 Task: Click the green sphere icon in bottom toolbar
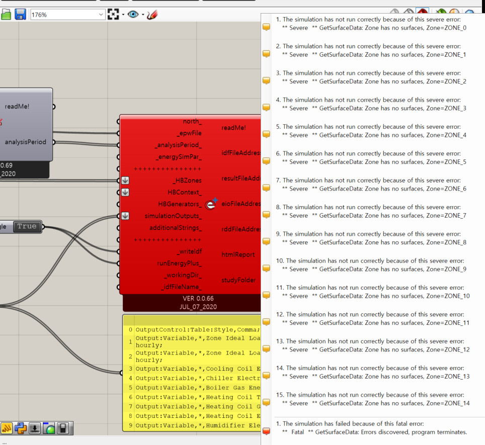[49, 428]
